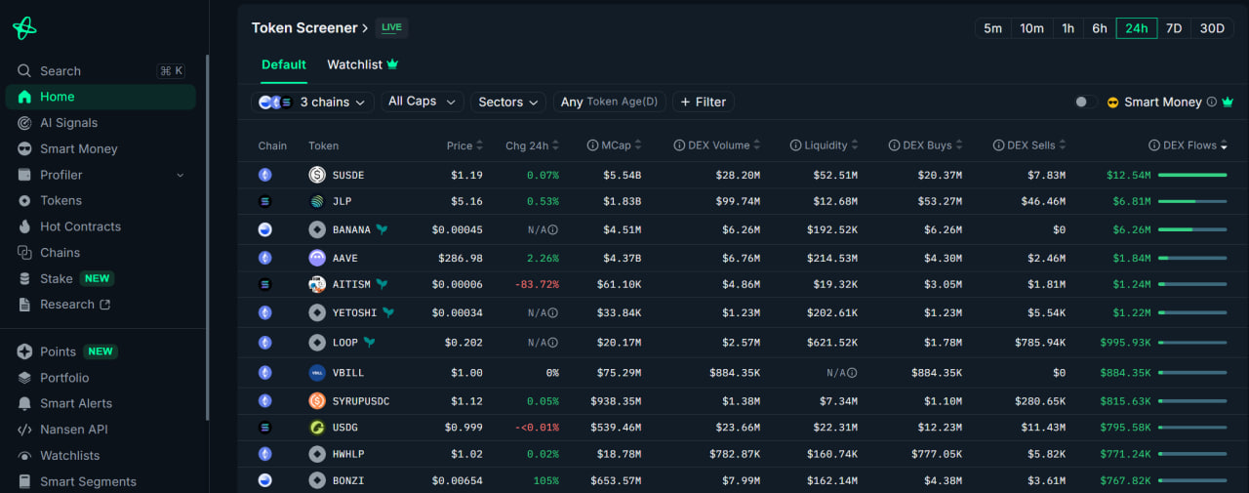Click the BANANA DEX Flows bar
Screen dimensions: 1249x493
tap(1192, 229)
